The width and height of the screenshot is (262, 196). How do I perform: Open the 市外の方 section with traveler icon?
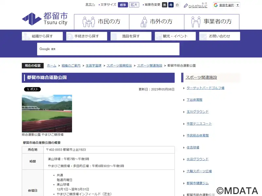point(157,22)
